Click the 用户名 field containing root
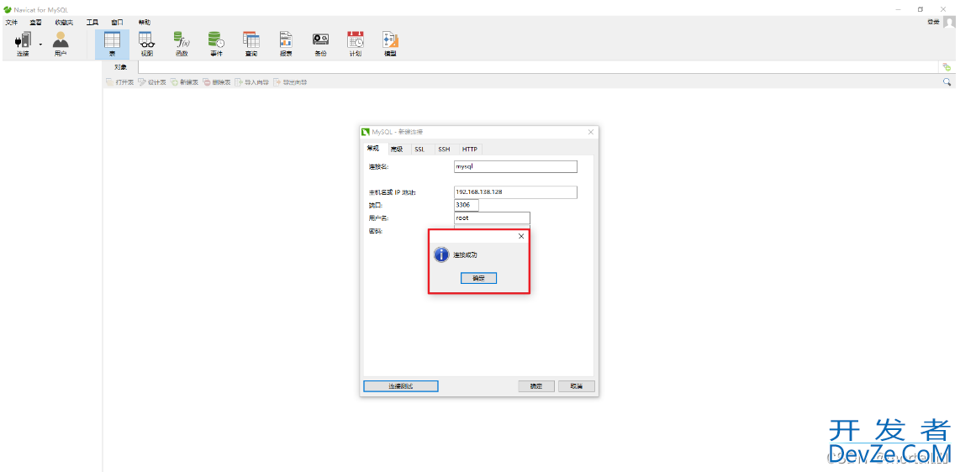960x472 pixels. (492, 218)
